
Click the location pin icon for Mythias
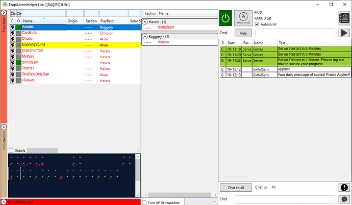coord(13,57)
